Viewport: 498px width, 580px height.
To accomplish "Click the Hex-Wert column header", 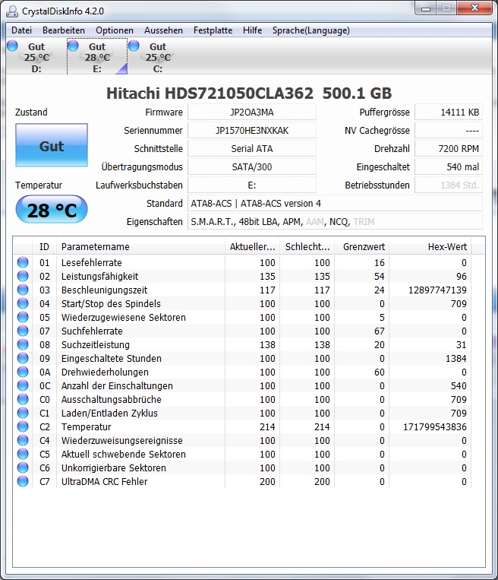I will coord(430,247).
